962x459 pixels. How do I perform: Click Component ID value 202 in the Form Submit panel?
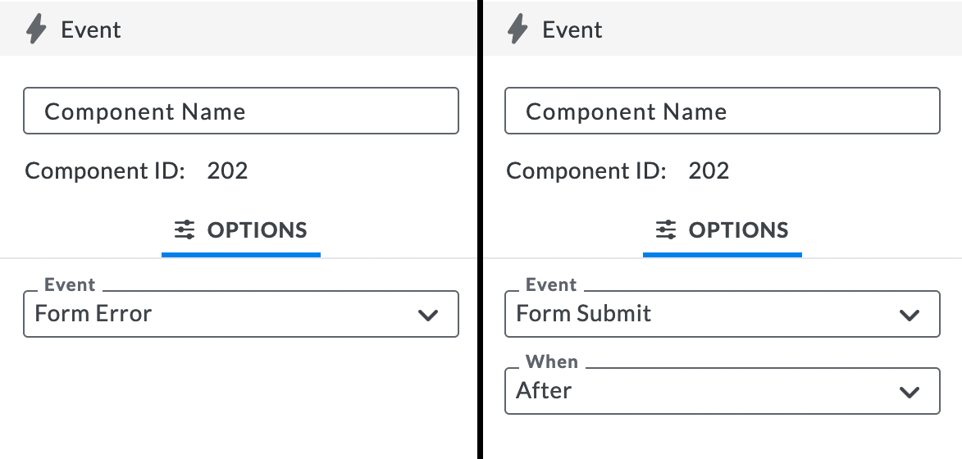pos(709,171)
